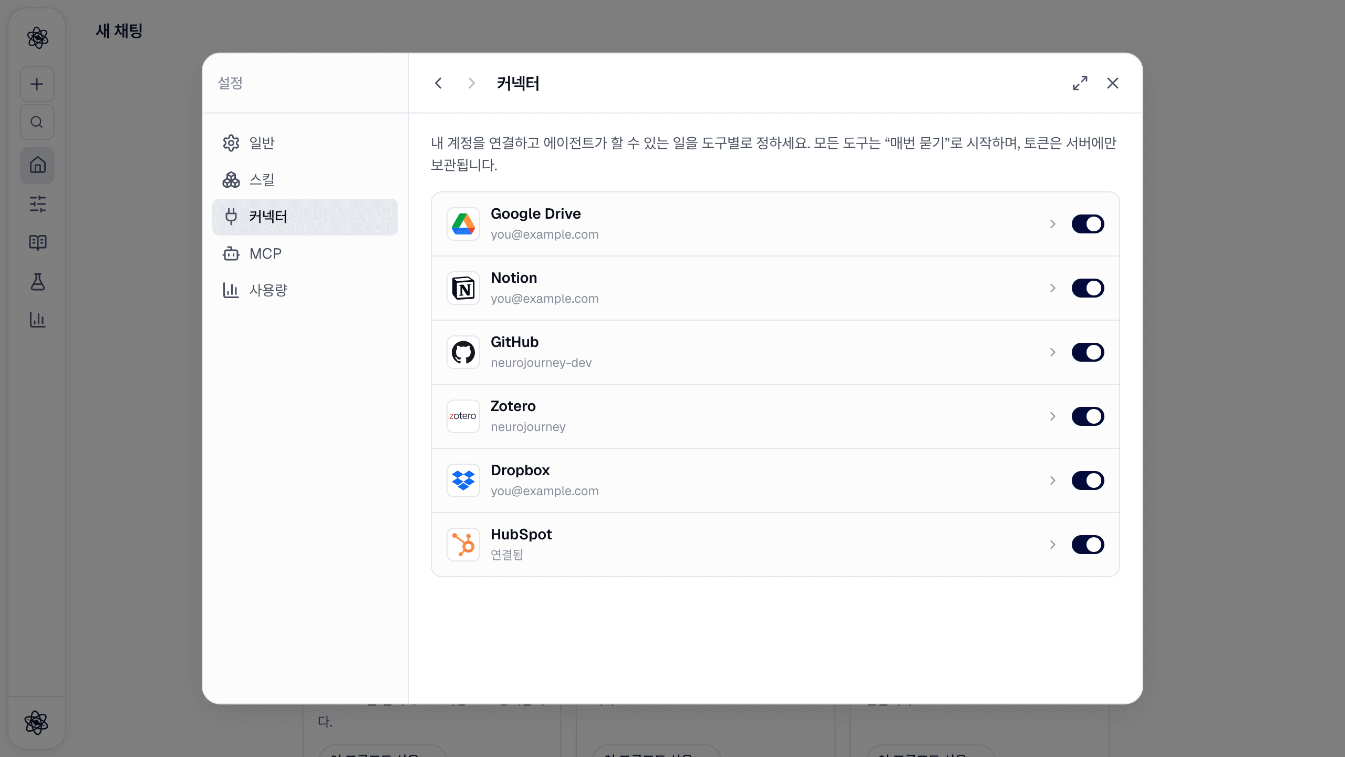
Task: Toggle the GitHub connector off
Action: coord(1088,352)
